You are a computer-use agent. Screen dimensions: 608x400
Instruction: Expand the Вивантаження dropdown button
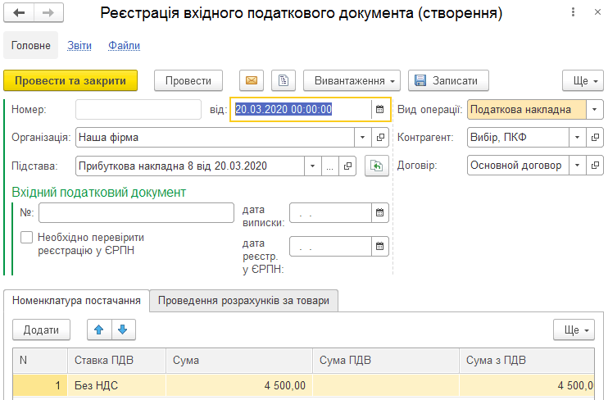pyautogui.click(x=352, y=80)
